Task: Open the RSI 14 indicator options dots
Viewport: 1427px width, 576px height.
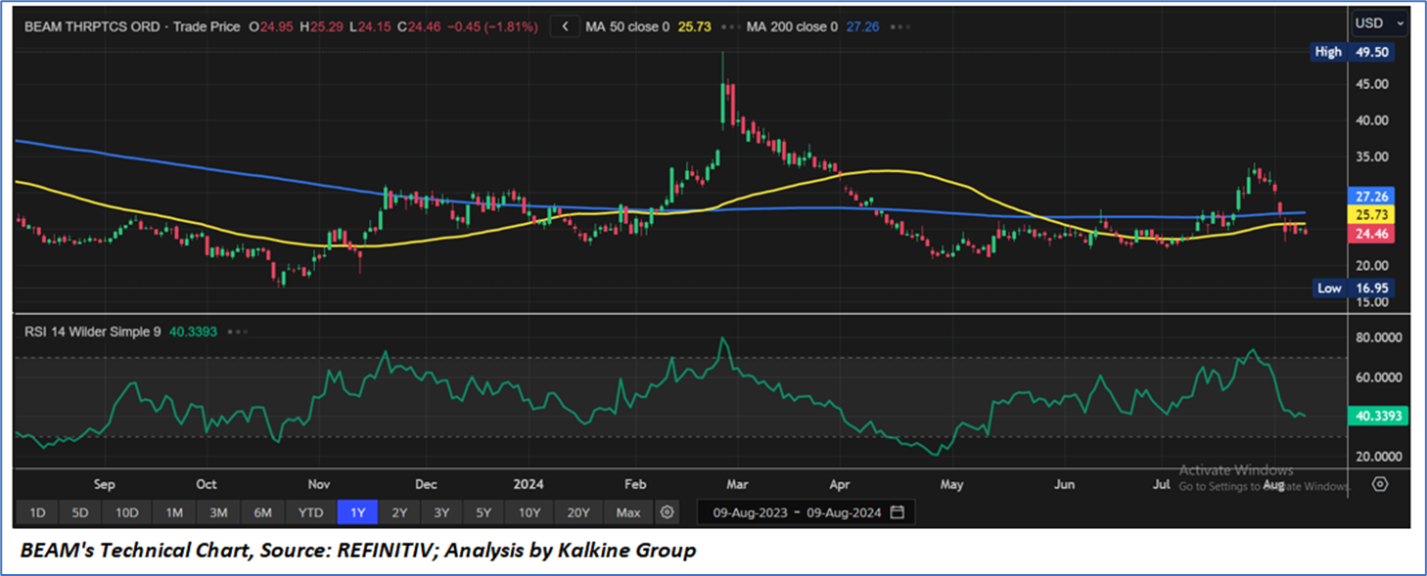Action: pyautogui.click(x=237, y=332)
